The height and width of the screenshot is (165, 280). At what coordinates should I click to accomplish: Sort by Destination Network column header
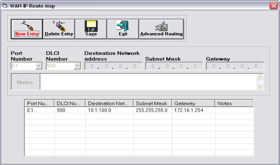(109, 103)
